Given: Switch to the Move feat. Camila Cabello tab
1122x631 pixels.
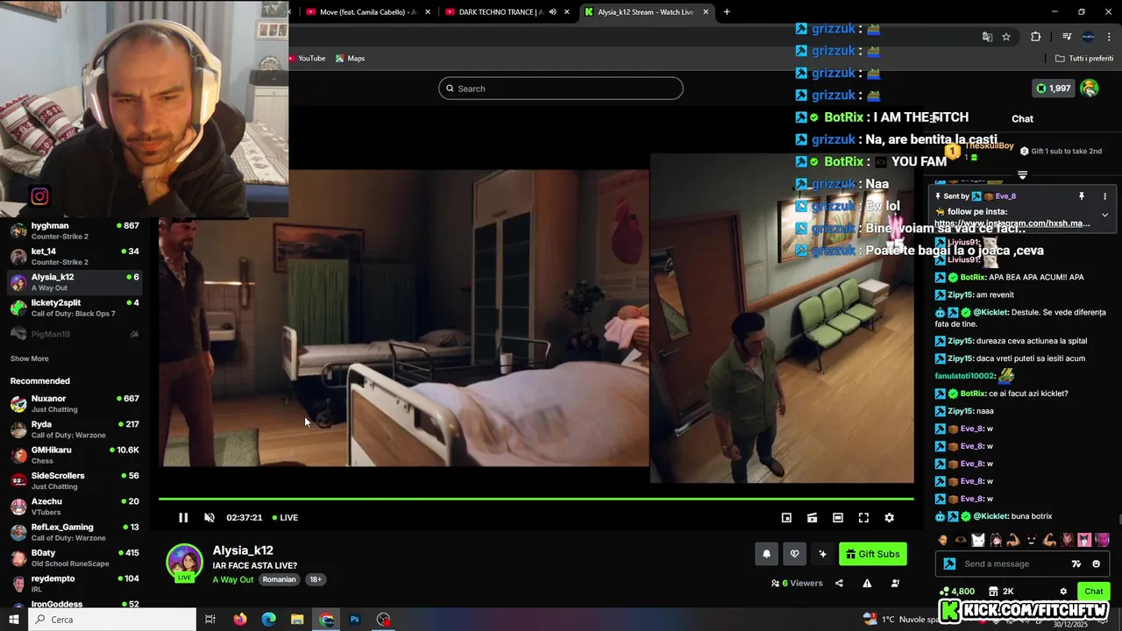Looking at the screenshot, I should (x=367, y=12).
